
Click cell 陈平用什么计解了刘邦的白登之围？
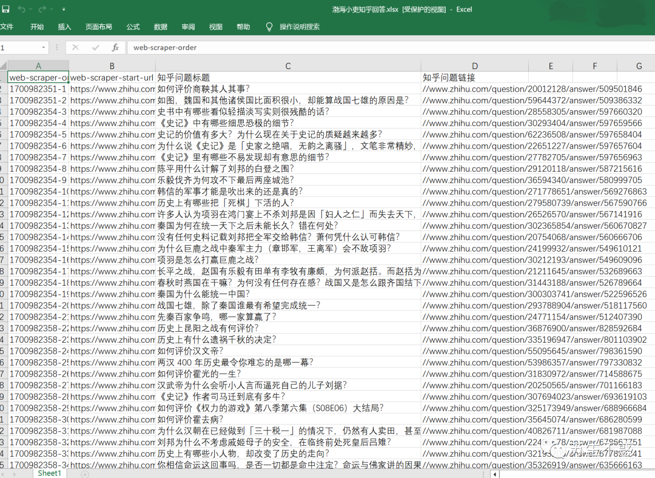pyautogui.click(x=288, y=169)
